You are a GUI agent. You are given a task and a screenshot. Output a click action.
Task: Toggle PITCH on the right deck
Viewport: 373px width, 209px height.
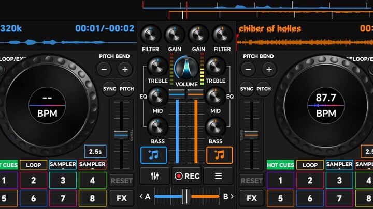click(264, 89)
